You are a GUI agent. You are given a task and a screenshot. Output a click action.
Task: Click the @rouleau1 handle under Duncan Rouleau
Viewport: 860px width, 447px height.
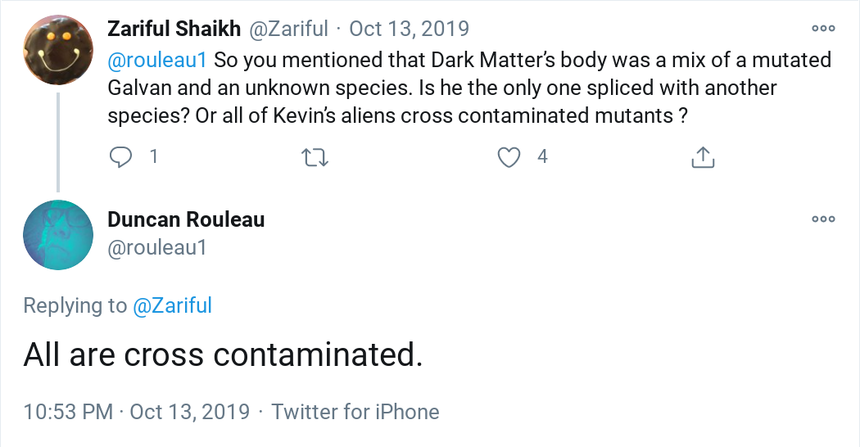pos(157,247)
